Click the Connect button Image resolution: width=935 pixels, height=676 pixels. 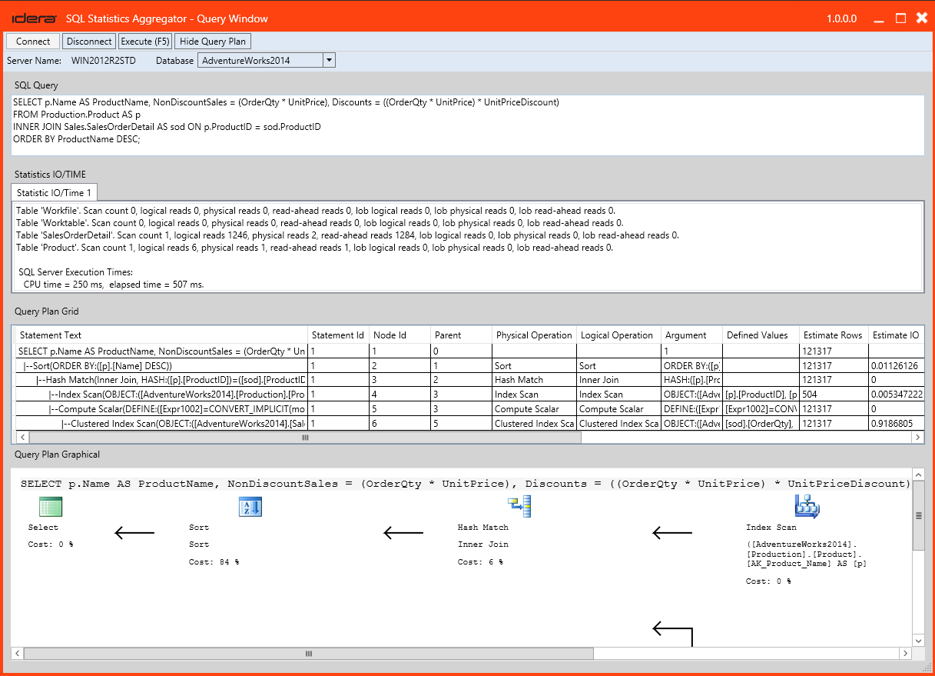pos(32,41)
